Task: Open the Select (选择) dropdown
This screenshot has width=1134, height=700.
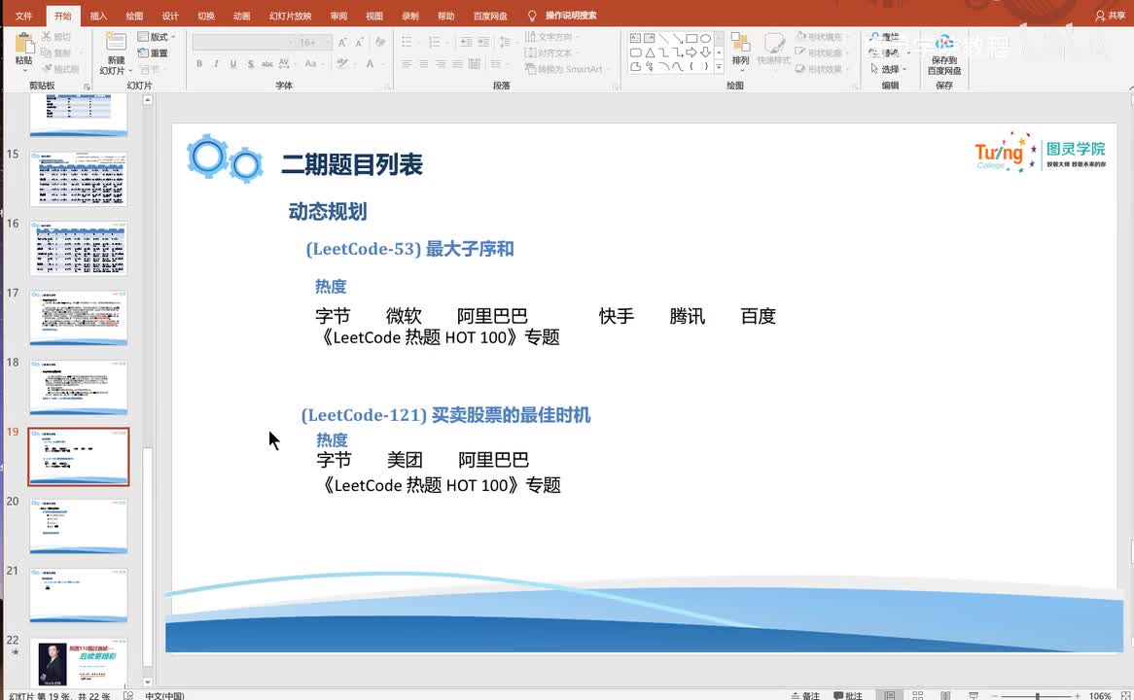Action: pos(888,69)
